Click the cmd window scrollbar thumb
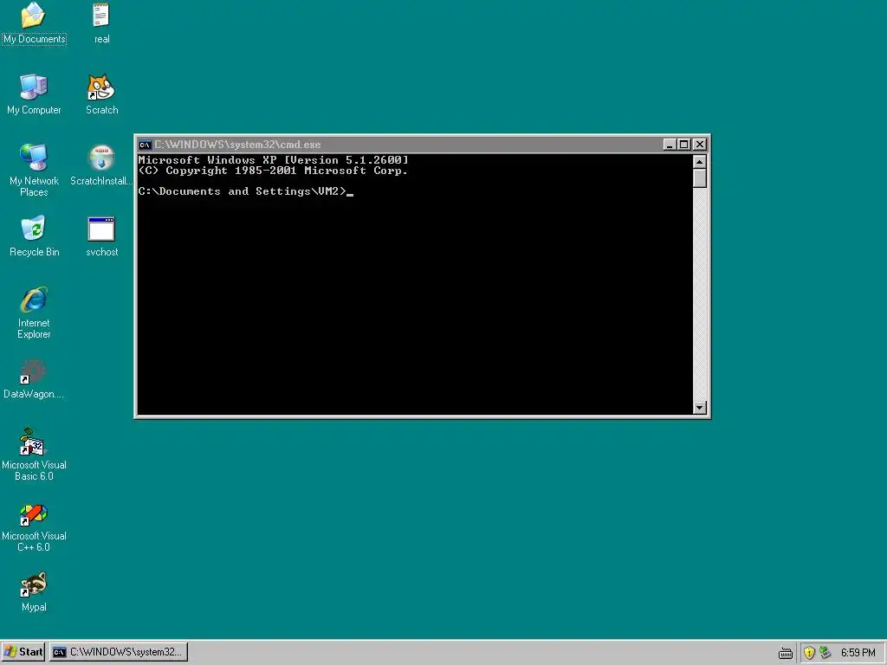Image resolution: width=887 pixels, height=665 pixels. [700, 178]
